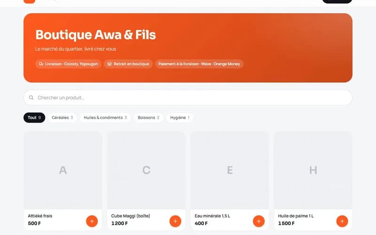Click the Retrait en boutique chip
The height and width of the screenshot is (235, 376).
click(128, 64)
